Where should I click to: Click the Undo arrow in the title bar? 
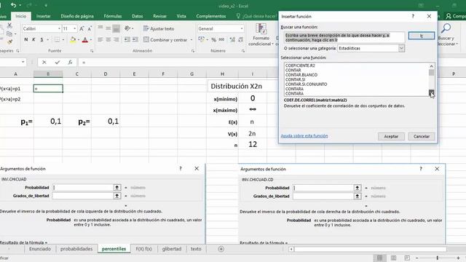pos(13,5)
